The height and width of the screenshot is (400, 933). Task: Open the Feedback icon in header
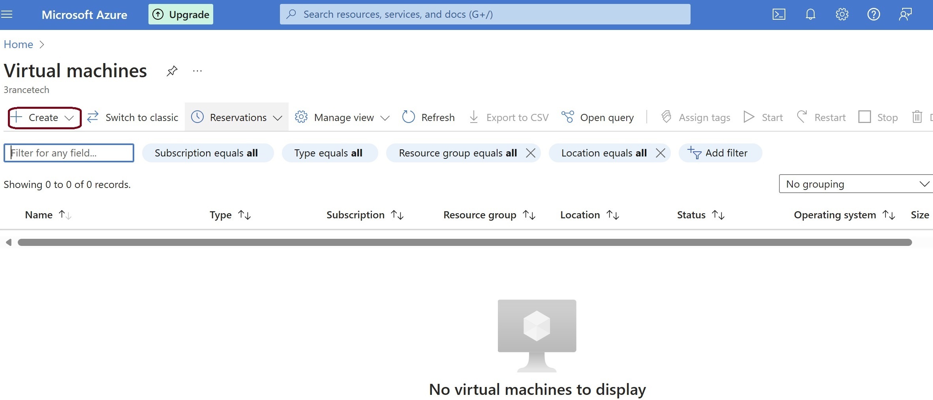[x=905, y=15]
